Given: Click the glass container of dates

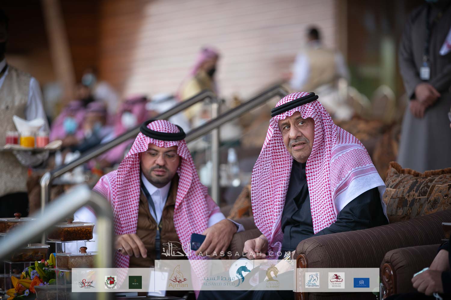Looking at the screenshot, I should click(x=71, y=232).
